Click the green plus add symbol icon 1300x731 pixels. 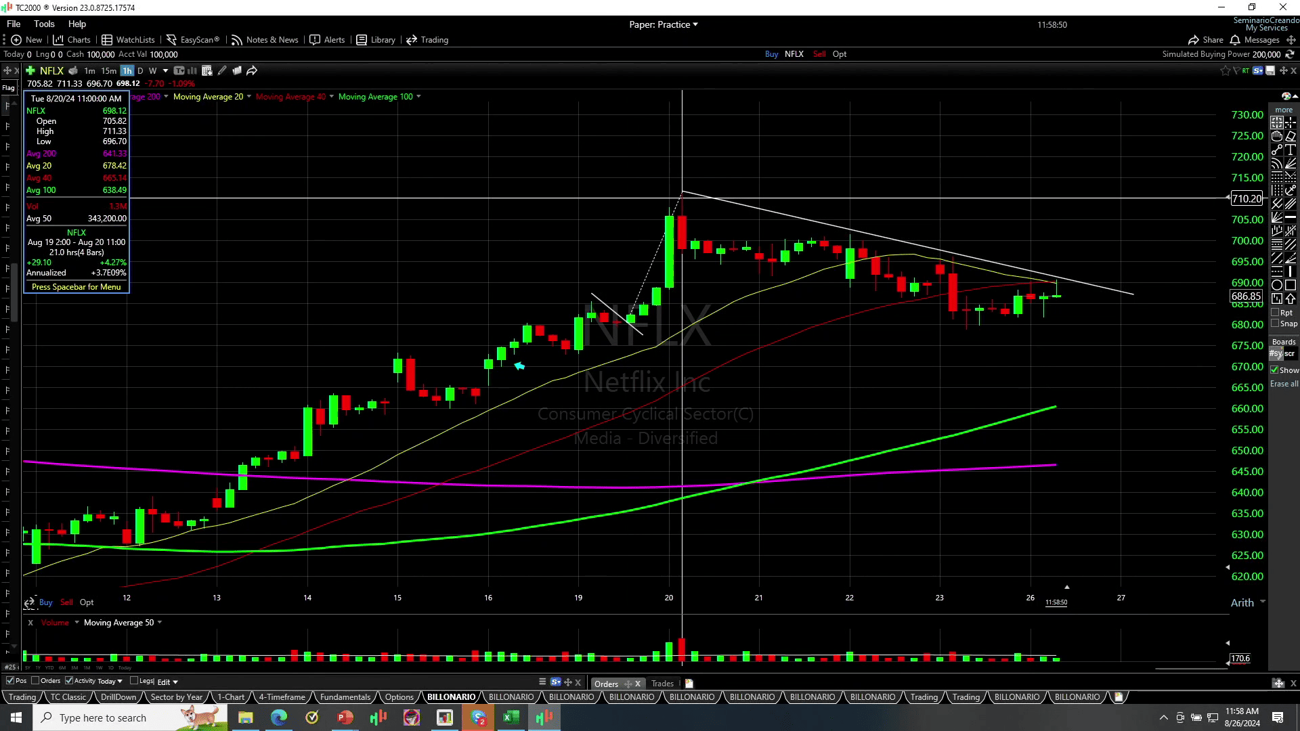pos(30,70)
